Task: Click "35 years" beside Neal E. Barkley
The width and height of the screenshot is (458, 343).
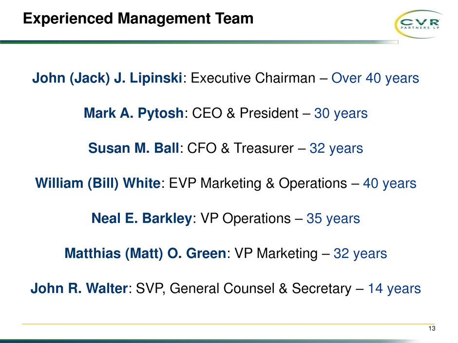Action: (333, 218)
